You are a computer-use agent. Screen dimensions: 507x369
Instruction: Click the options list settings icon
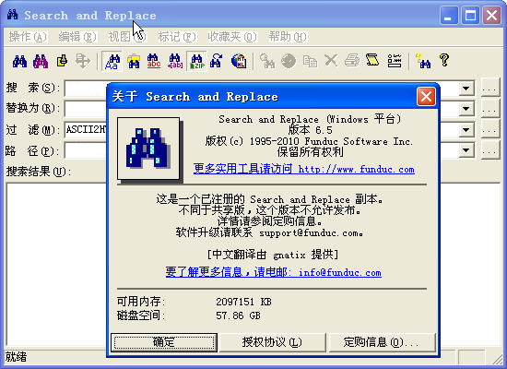[395, 61]
